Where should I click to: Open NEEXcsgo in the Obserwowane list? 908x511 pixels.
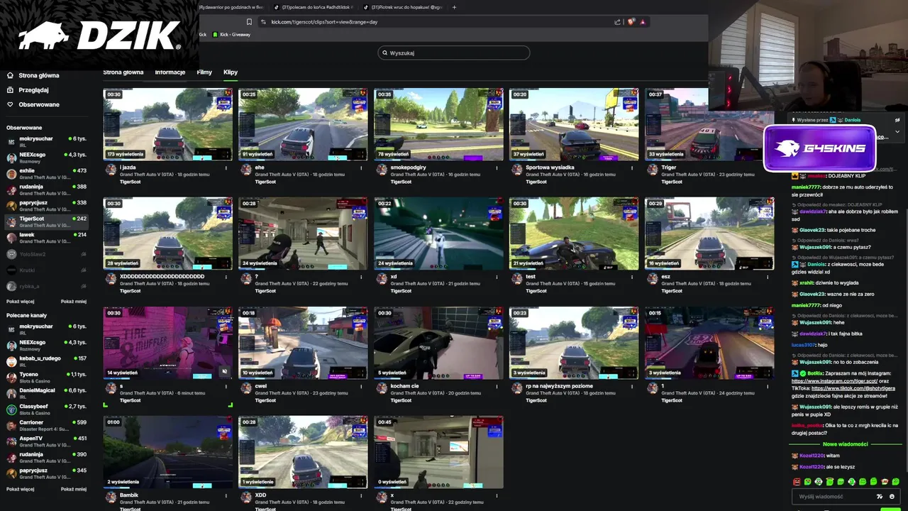point(46,157)
